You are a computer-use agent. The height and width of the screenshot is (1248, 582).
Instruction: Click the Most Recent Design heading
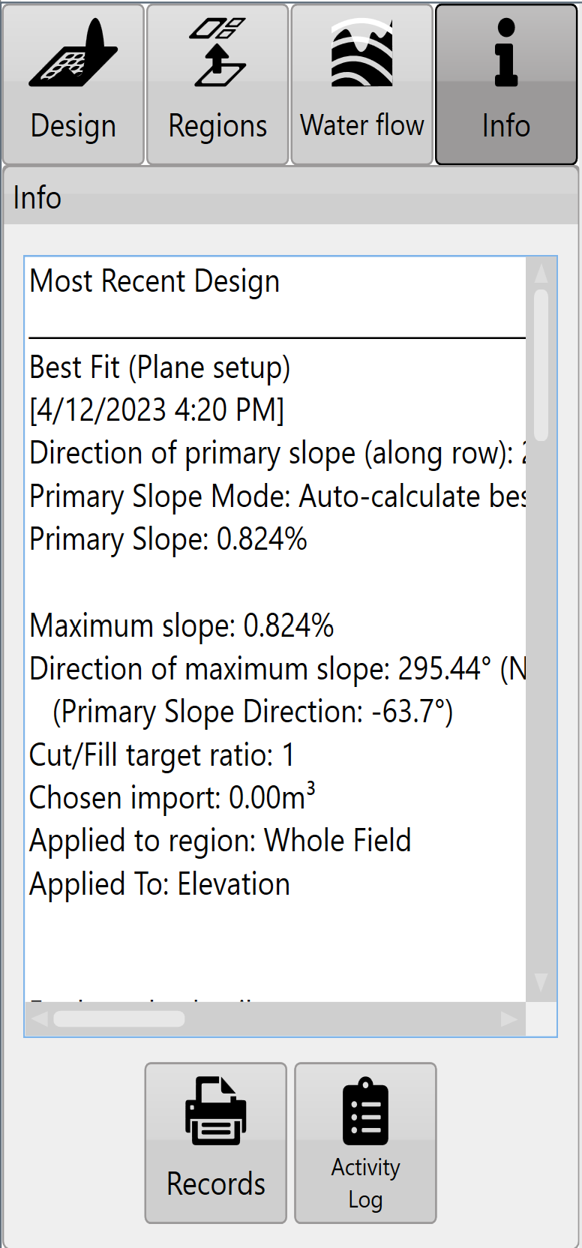point(154,281)
